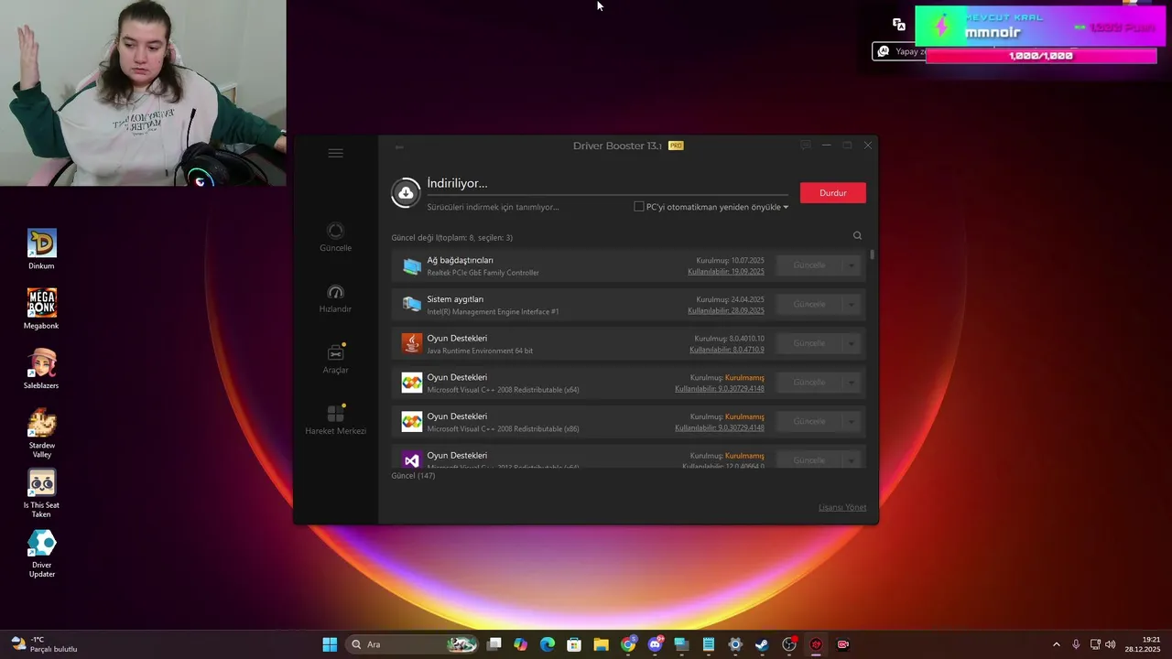Expand dropdown arrow for Realtek PCIe row
The image size is (1172, 659).
click(x=852, y=265)
